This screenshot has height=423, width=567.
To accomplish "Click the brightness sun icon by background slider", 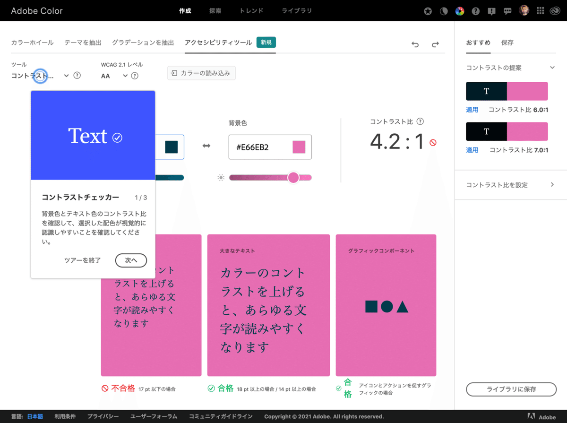I will click(221, 178).
